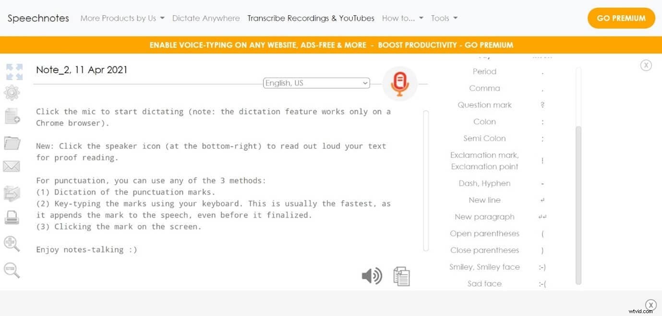Zoom in on the text with magnifier-plus icon

[12, 244]
